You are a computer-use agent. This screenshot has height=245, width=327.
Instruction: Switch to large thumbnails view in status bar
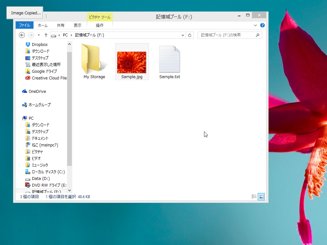(x=261, y=197)
